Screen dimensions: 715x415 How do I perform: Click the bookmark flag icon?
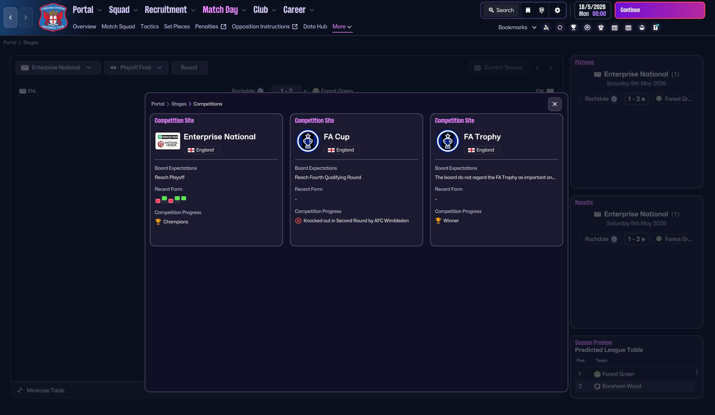point(528,10)
